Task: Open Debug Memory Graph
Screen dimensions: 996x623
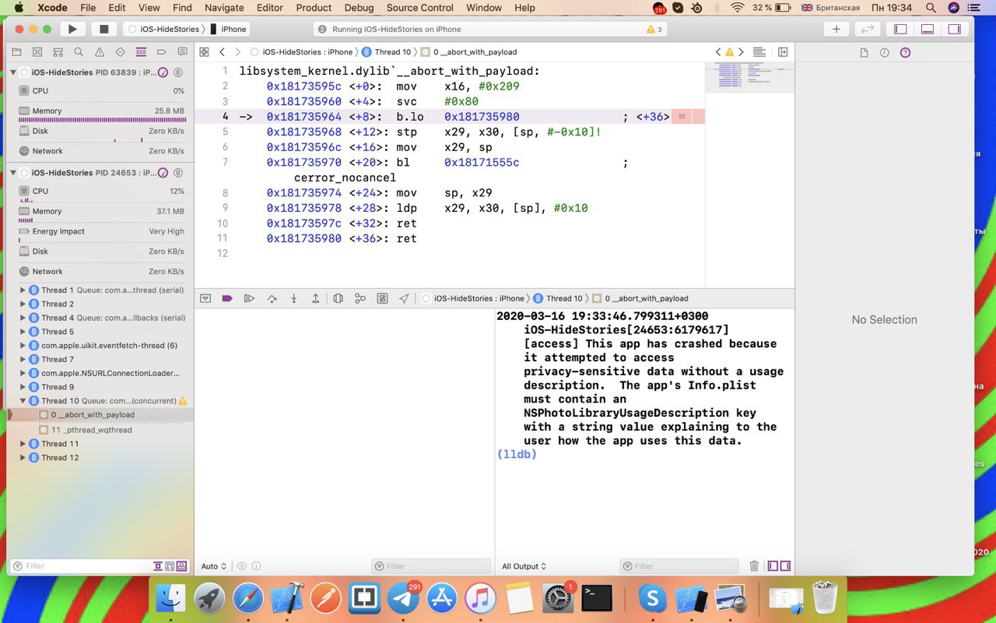Action: click(x=360, y=298)
